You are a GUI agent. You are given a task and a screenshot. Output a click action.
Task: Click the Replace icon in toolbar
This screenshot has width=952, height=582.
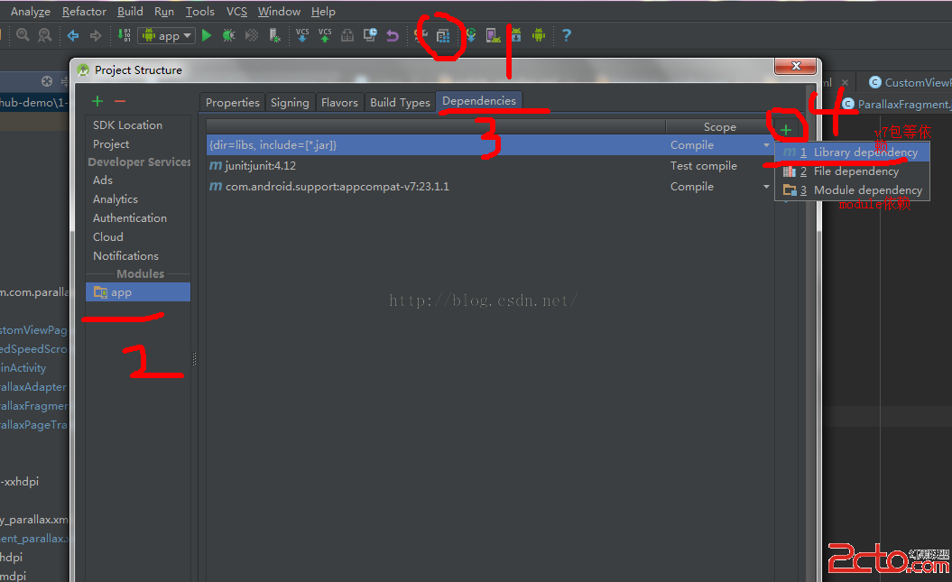coord(45,35)
